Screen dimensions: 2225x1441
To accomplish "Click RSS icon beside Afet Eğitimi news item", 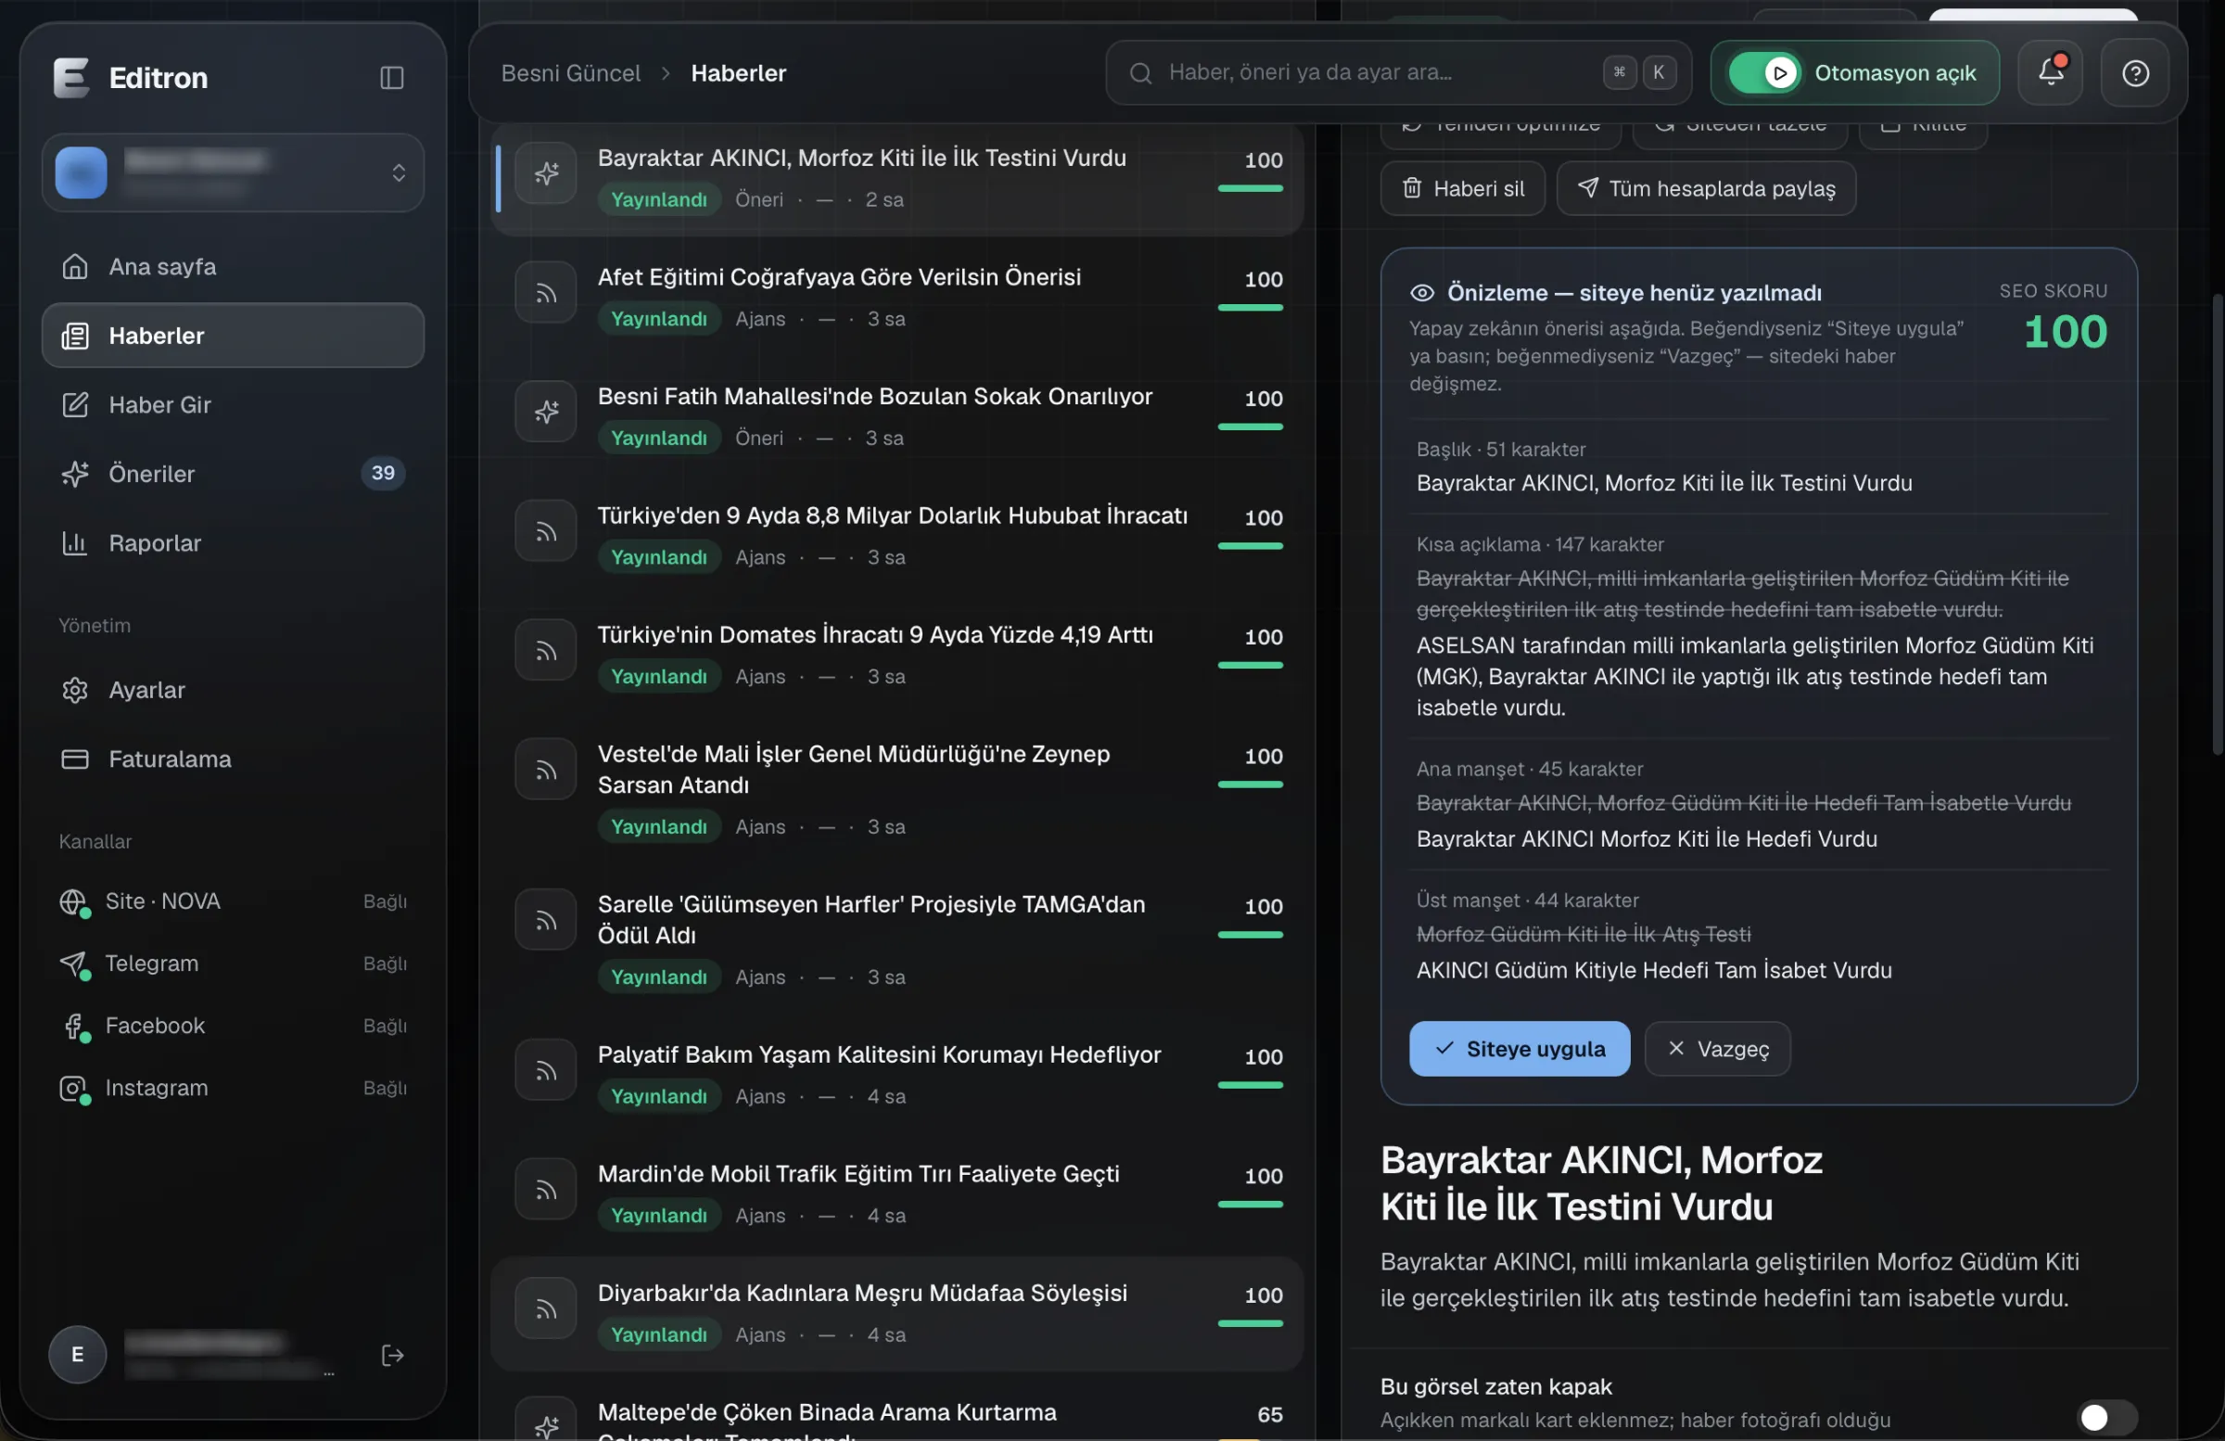I will tap(546, 293).
